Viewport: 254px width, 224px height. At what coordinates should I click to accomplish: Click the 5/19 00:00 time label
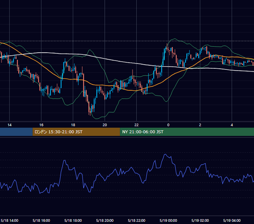168,220
